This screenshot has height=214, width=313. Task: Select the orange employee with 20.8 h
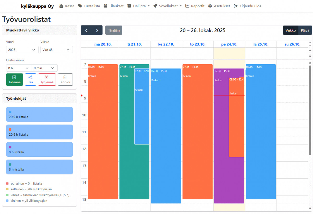pos(39,132)
